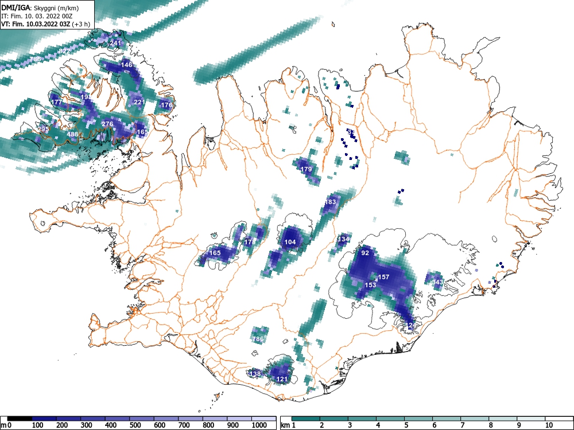Screen dimensions: 574x430
Task: Click the 104 value on Hofsjökull glacier
Action: tap(290, 242)
